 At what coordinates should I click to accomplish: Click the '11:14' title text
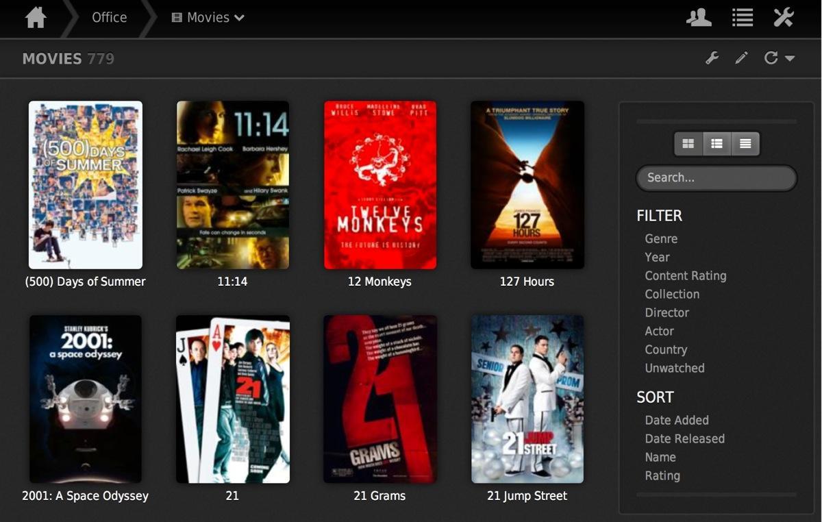(232, 282)
